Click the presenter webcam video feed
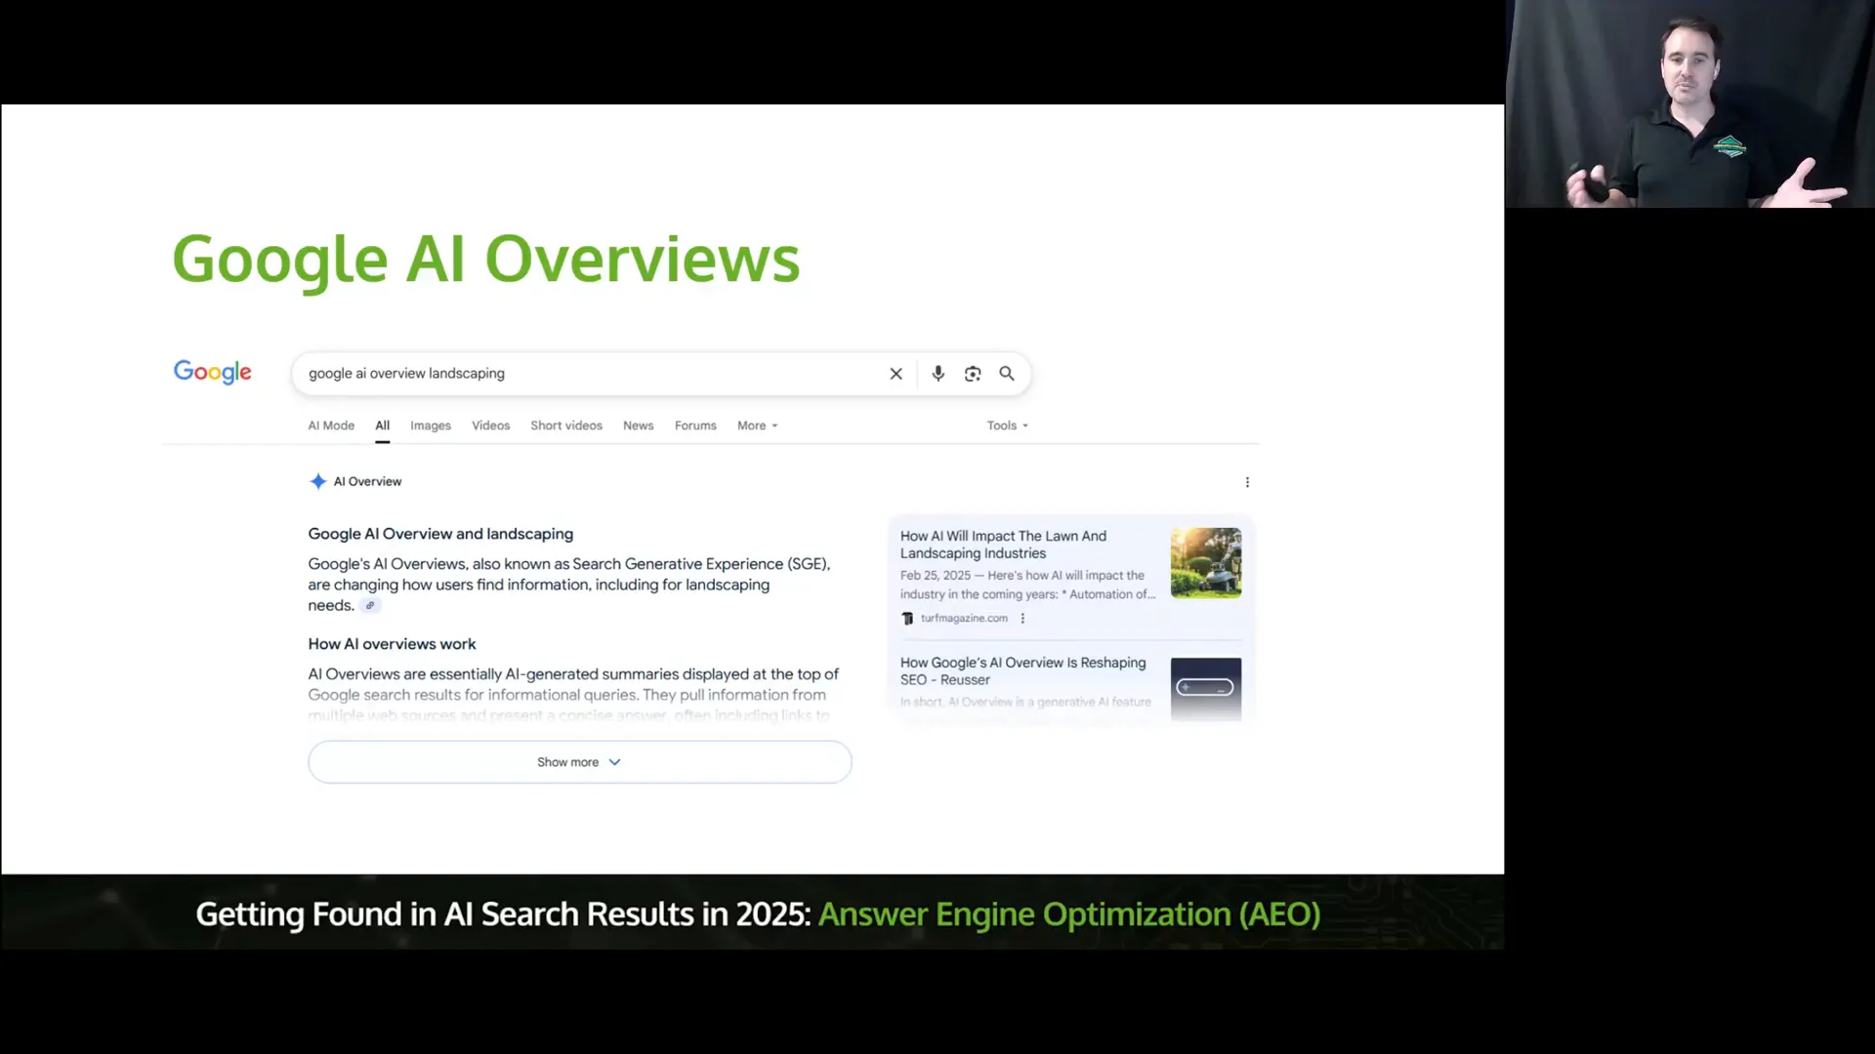 1689,103
